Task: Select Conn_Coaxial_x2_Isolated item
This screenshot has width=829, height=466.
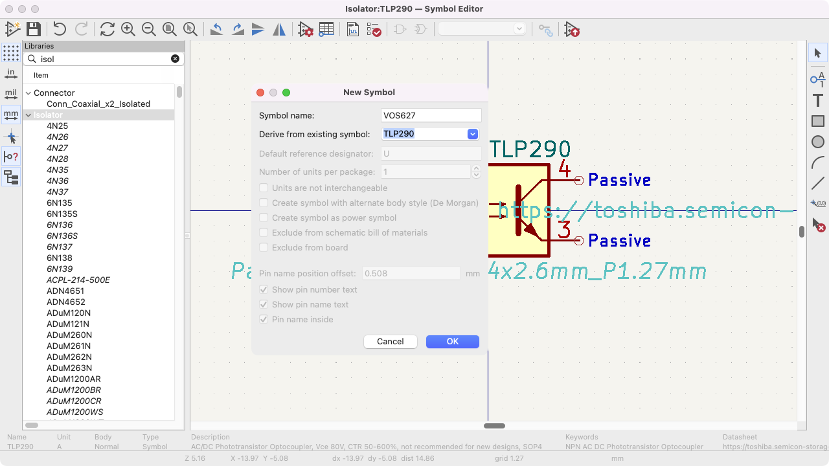Action: pos(98,104)
